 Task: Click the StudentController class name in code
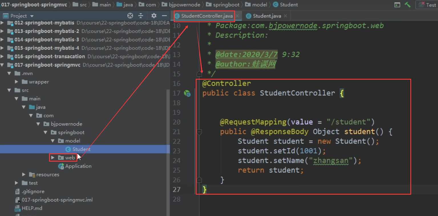(297, 93)
